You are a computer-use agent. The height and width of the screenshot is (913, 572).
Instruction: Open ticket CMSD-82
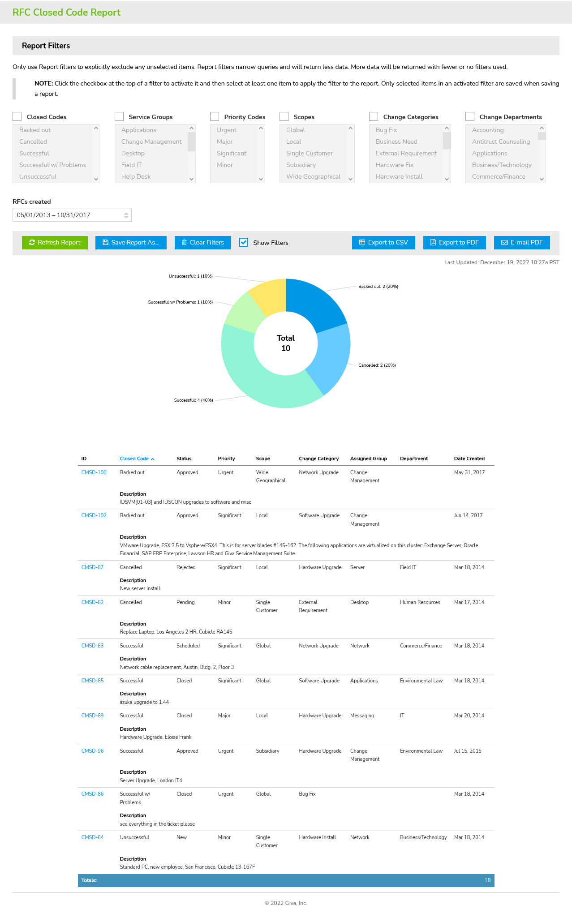pos(92,602)
